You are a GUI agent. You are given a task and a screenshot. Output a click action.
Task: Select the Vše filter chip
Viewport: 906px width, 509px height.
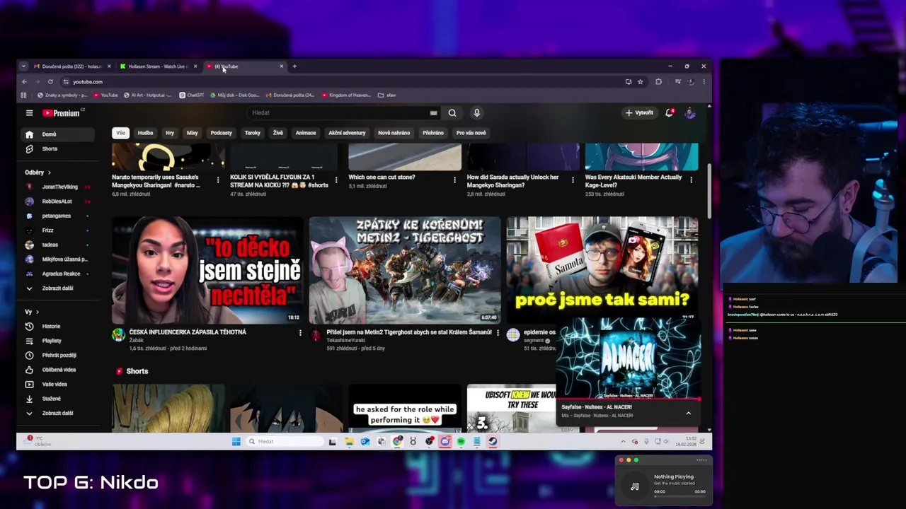120,133
